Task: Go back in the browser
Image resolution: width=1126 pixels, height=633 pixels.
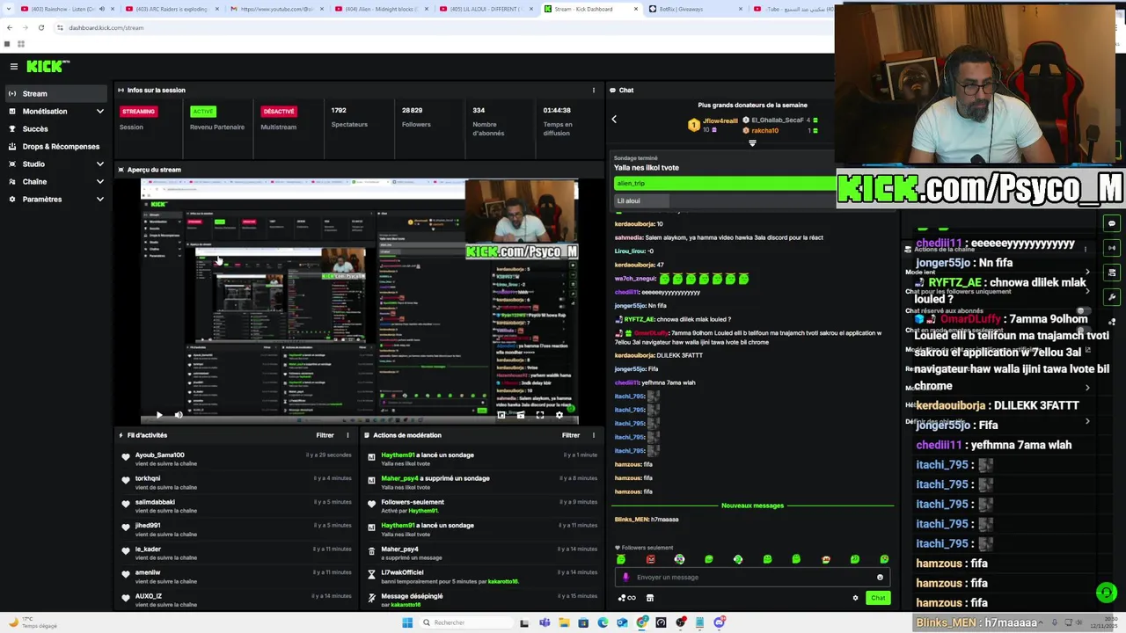Action: tap(9, 27)
